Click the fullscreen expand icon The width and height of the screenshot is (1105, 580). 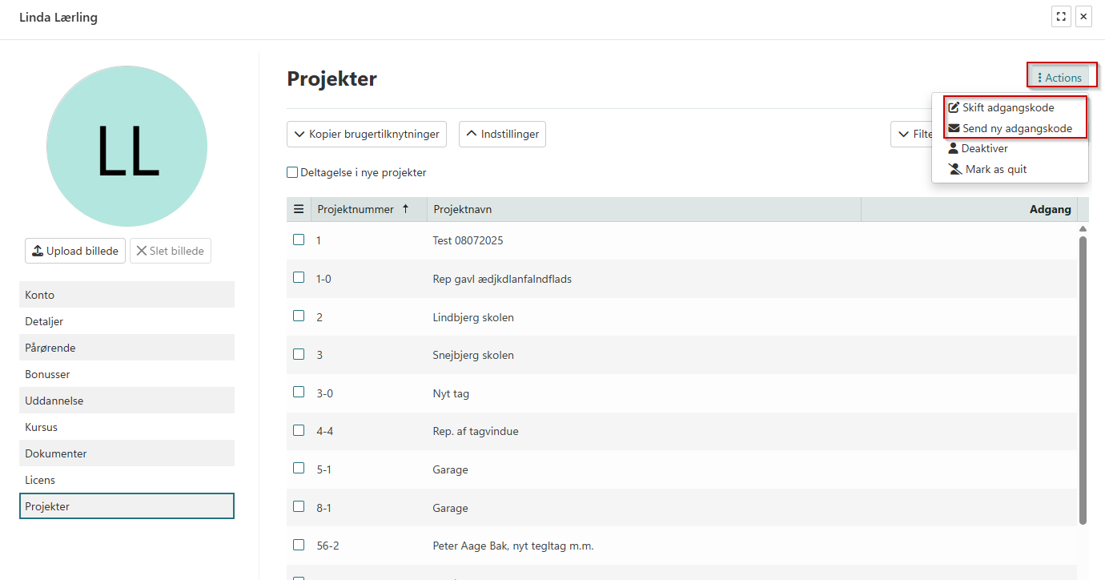pos(1061,17)
